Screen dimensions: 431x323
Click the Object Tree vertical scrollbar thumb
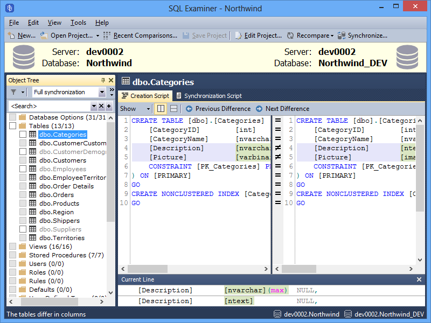pos(110,172)
